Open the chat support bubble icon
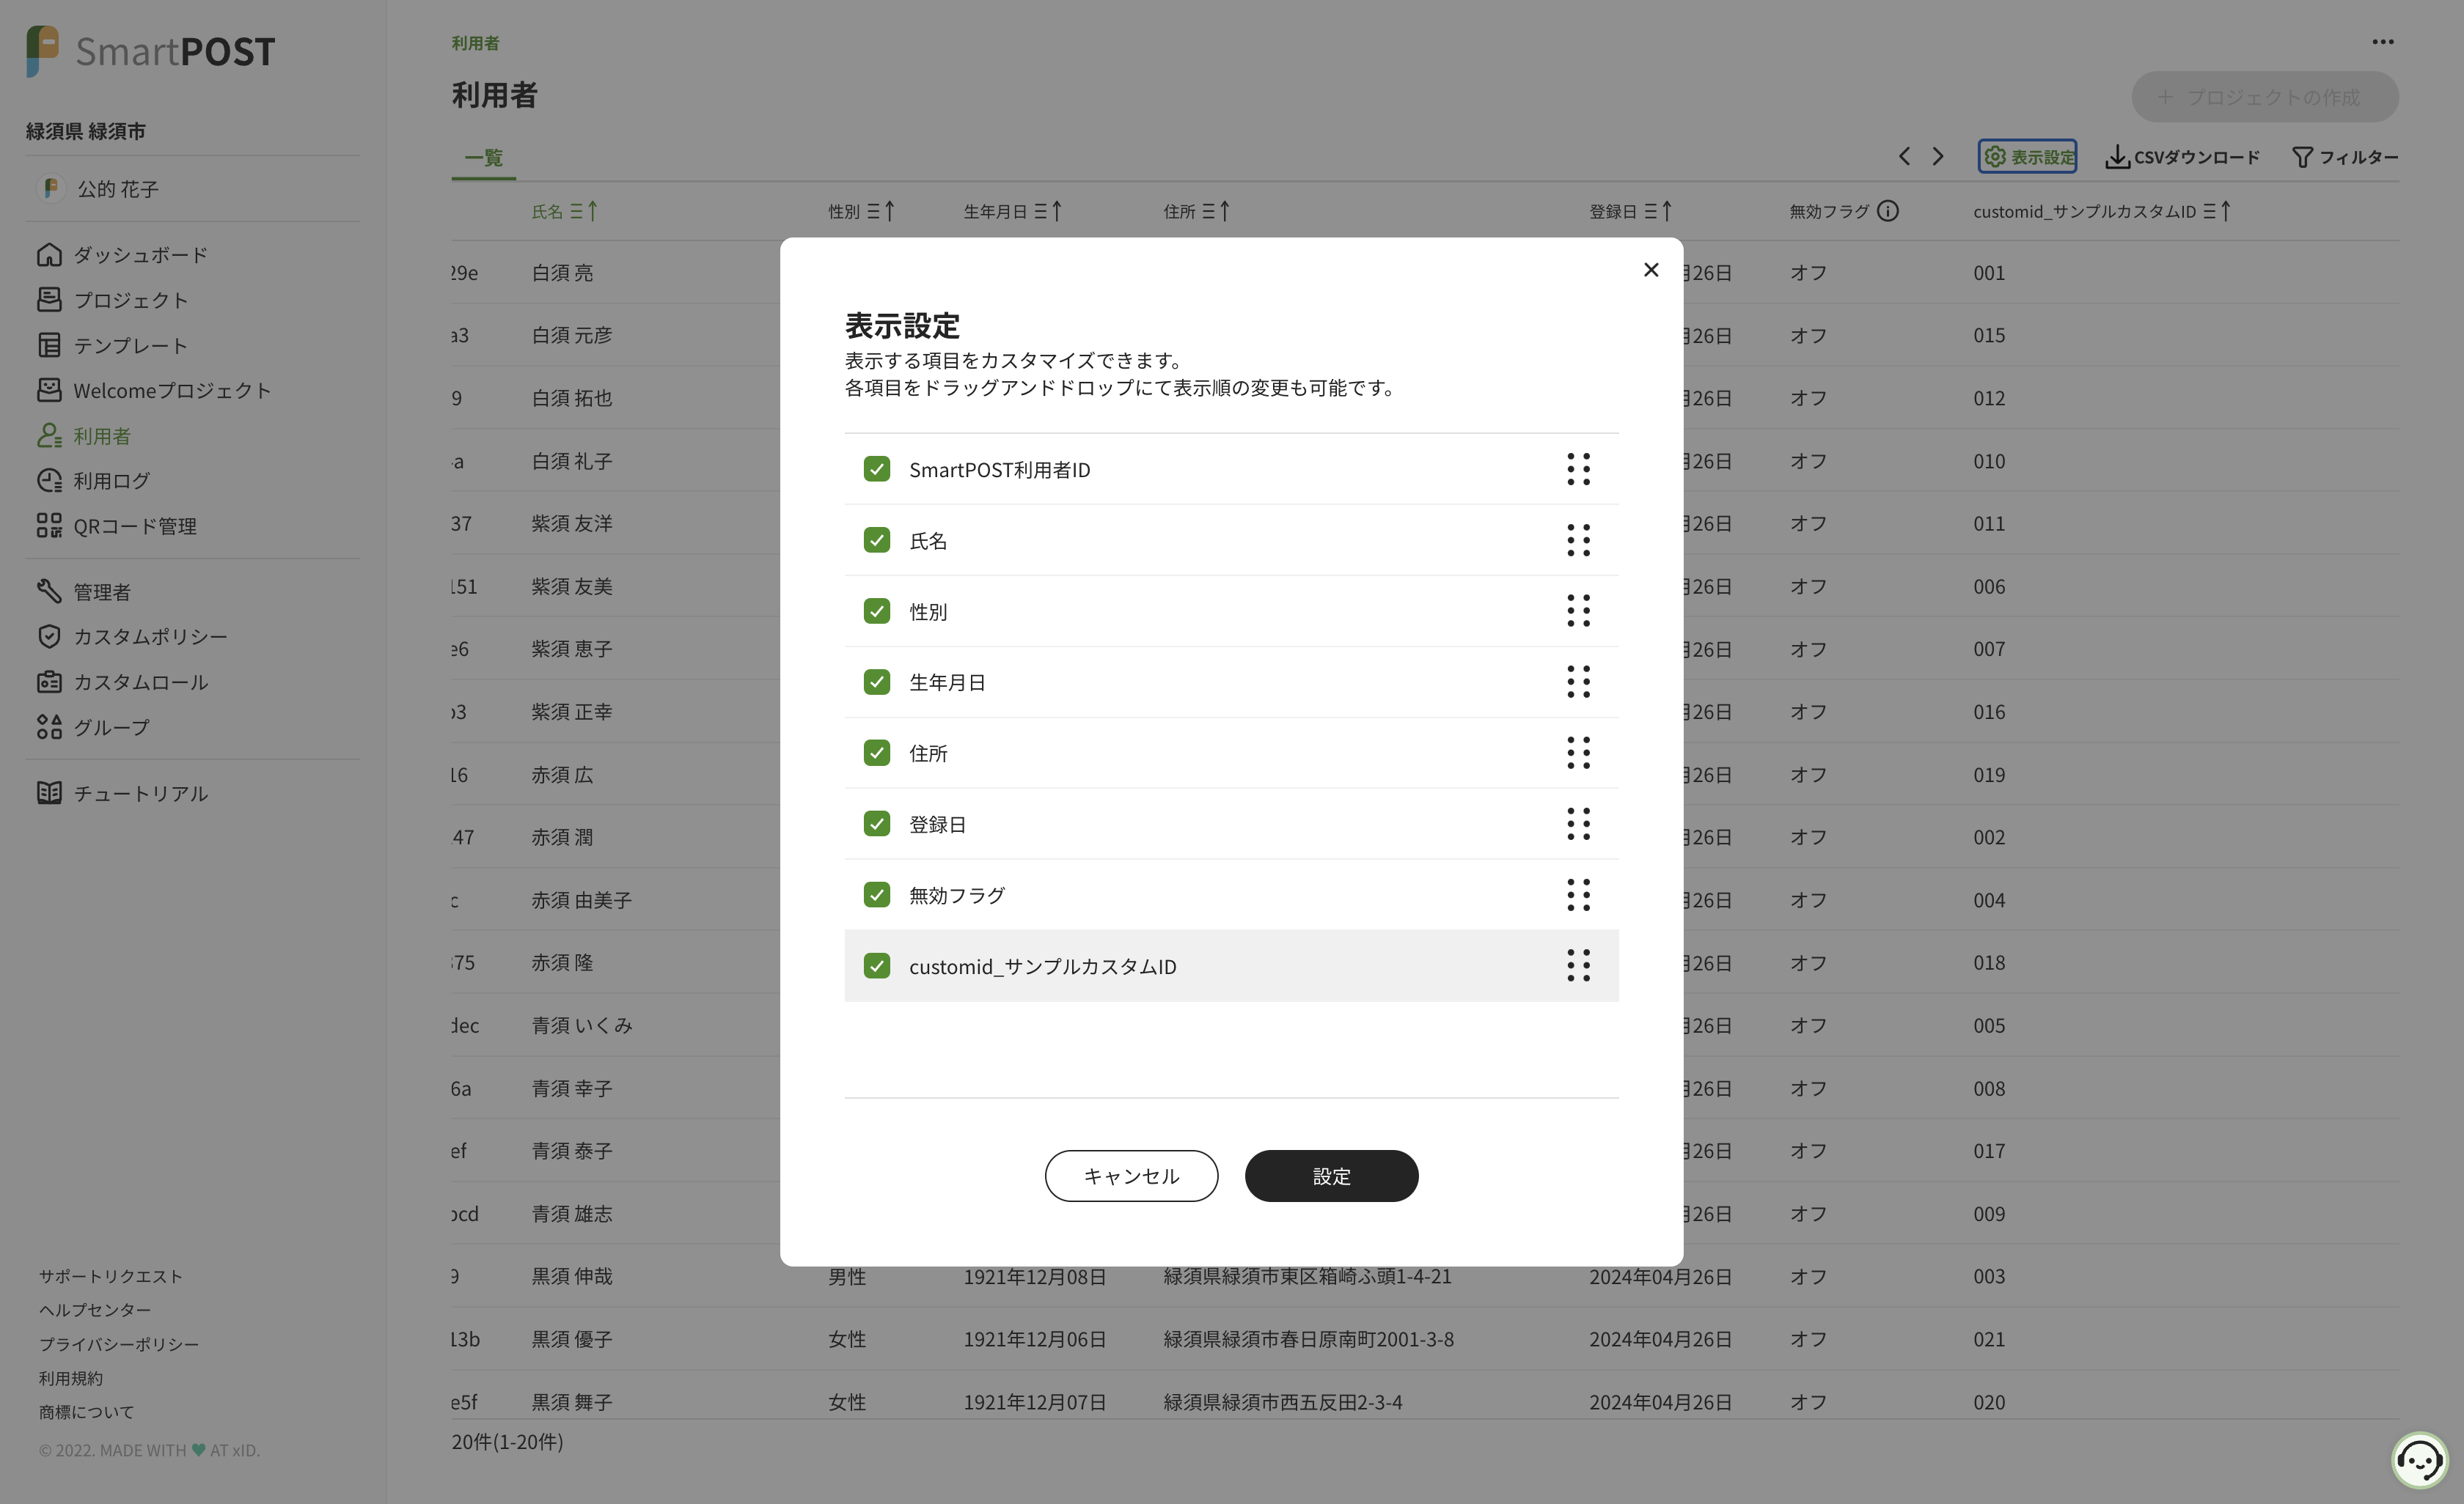 pyautogui.click(x=2419, y=1461)
